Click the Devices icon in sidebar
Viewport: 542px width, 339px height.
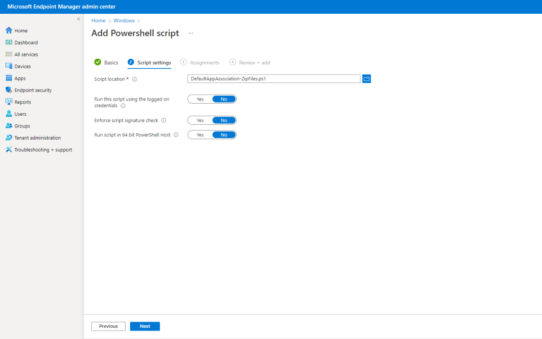pyautogui.click(x=8, y=66)
